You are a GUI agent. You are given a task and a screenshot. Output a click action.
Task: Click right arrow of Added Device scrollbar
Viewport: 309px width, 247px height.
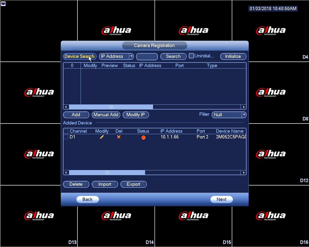(244, 173)
